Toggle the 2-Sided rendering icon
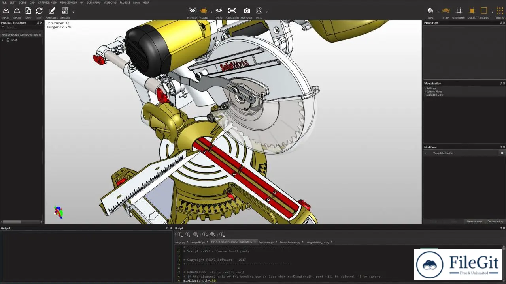Image resolution: width=506 pixels, height=284 pixels. tap(204, 11)
